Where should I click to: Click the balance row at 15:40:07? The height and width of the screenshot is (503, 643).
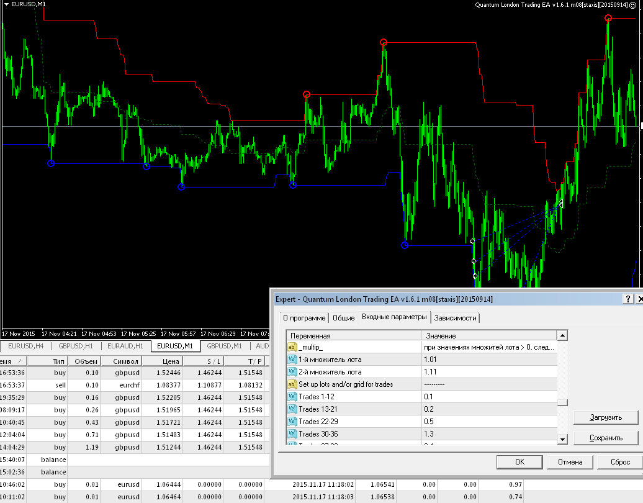click(135, 460)
